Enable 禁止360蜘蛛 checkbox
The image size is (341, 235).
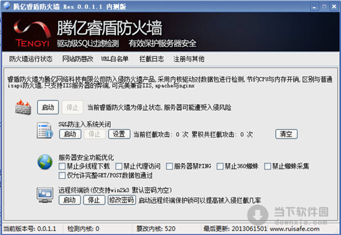click(220, 166)
